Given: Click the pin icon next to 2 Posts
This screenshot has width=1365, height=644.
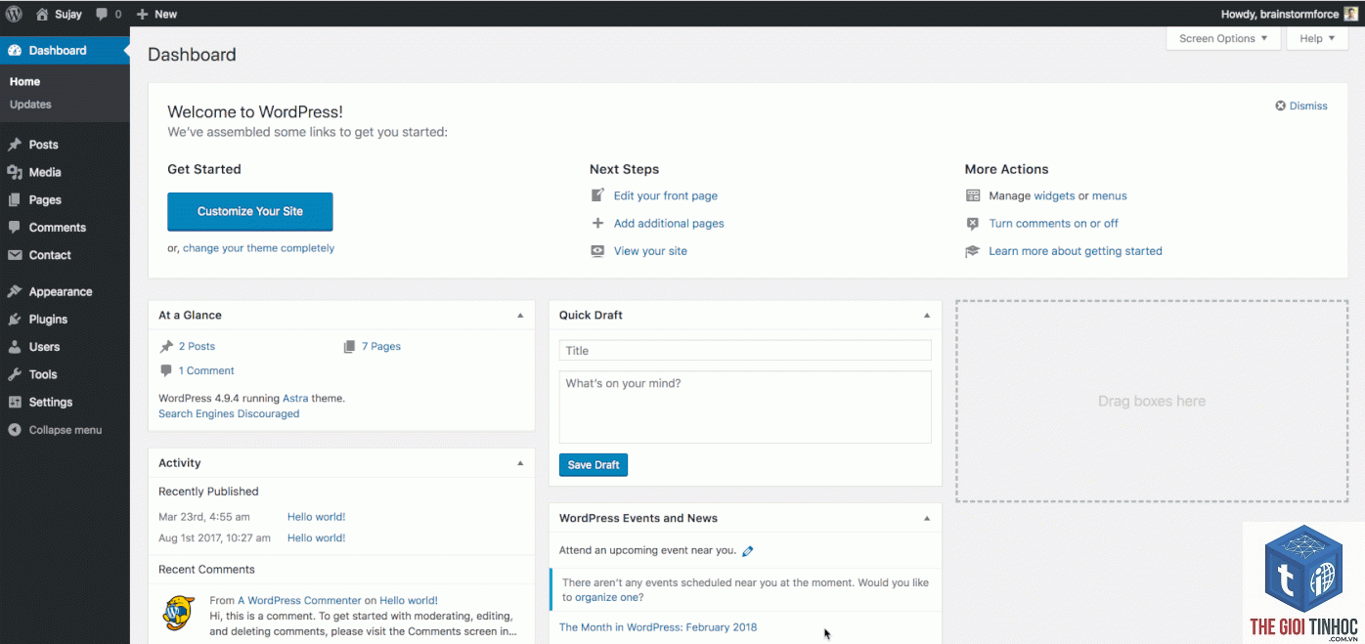Looking at the screenshot, I should click(x=166, y=346).
